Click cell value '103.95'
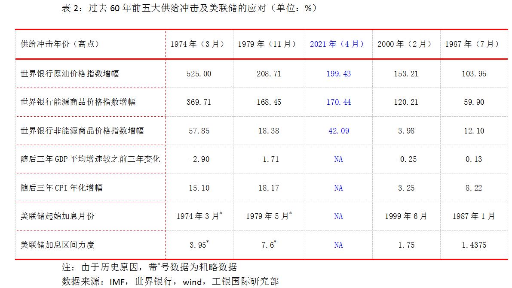The height and width of the screenshot is (288, 512). click(x=474, y=74)
